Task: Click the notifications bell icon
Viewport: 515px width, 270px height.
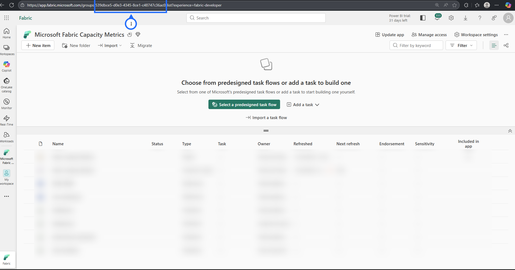Action: 437,18
